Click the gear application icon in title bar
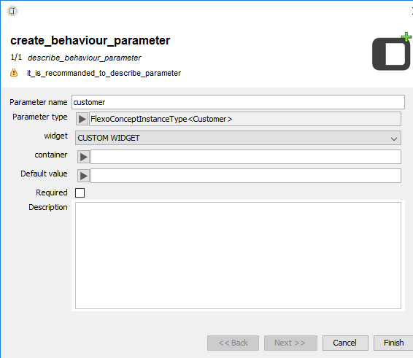Viewport: 413px width, 358px height. pyautogui.click(x=12, y=11)
